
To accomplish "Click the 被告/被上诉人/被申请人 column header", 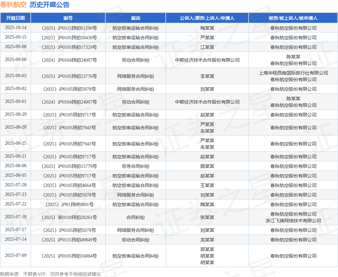I will click(x=293, y=18).
